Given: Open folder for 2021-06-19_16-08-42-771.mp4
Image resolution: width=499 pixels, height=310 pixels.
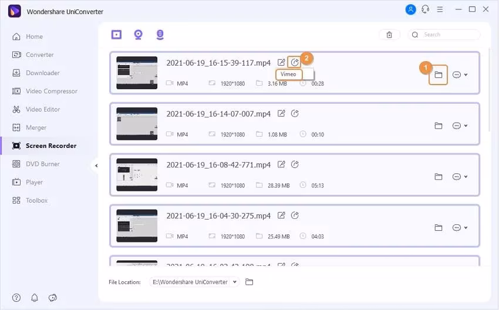Looking at the screenshot, I should pos(438,177).
